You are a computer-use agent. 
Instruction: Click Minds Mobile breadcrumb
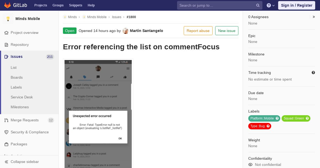click(x=97, y=17)
